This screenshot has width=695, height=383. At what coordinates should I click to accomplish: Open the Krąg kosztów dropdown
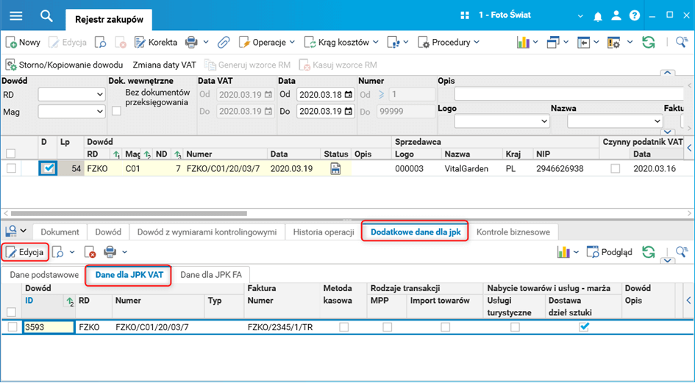[341, 43]
